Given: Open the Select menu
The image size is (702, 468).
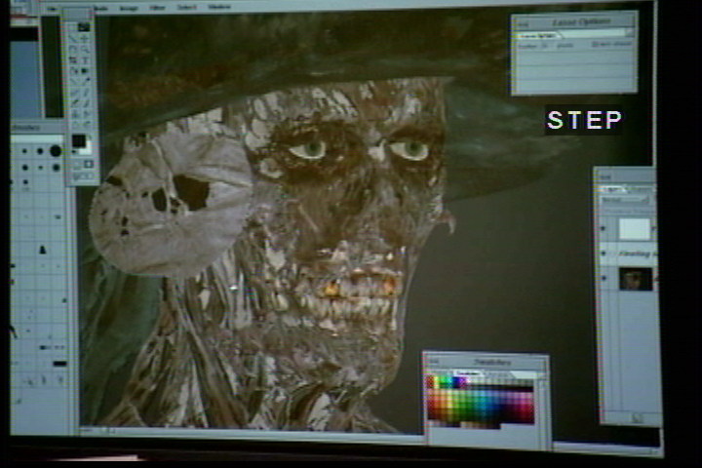Looking at the screenshot, I should tap(186, 7).
